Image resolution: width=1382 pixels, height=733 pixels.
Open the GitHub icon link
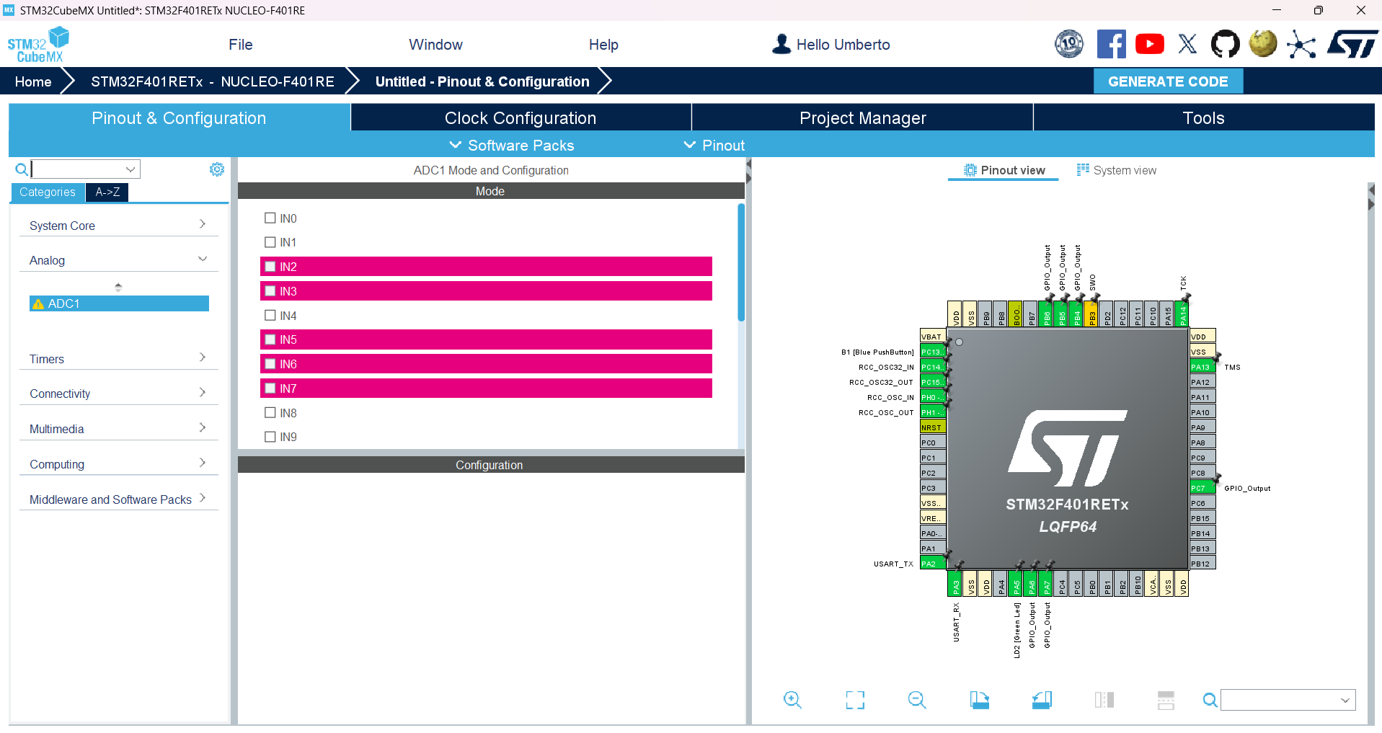[x=1225, y=45]
